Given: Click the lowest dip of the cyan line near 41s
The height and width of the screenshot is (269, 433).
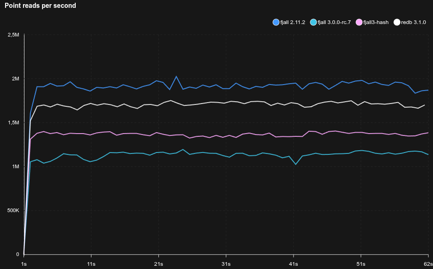Looking at the screenshot, I should pos(296,164).
